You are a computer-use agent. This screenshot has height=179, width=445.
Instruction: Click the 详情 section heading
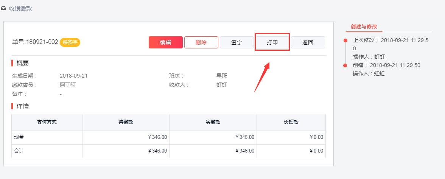(x=23, y=106)
